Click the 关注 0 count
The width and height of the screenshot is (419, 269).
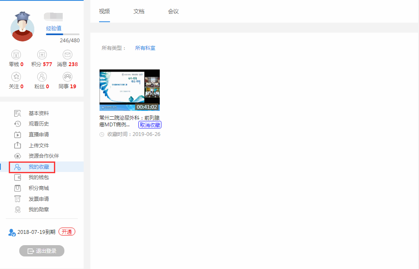click(x=22, y=87)
